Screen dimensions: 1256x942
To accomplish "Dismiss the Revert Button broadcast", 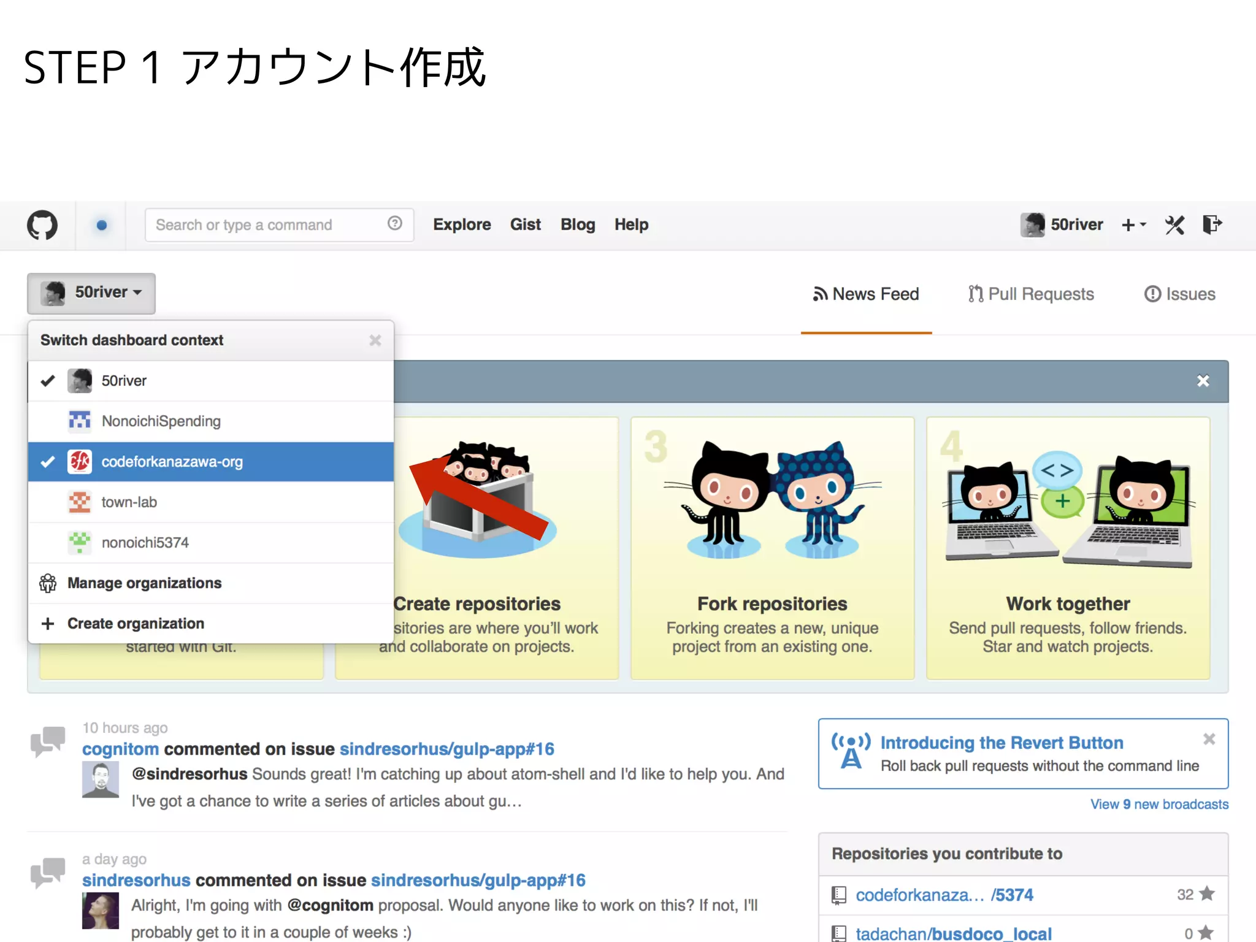I will click(x=1209, y=739).
